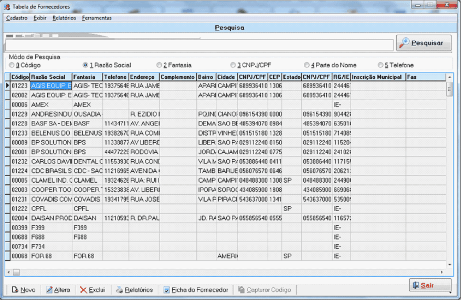
Task: Choose 3 CNPJ/CPF search mode option
Action: pyautogui.click(x=233, y=65)
